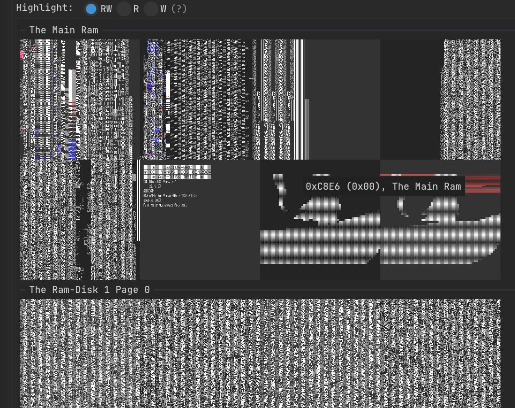Click the dark empty block in Main Ram
Image resolution: width=515 pixels, height=408 pixels.
pyautogui.click(x=411, y=99)
